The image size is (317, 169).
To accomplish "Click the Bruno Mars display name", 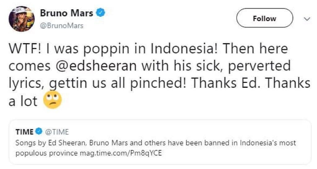I will [66, 13].
